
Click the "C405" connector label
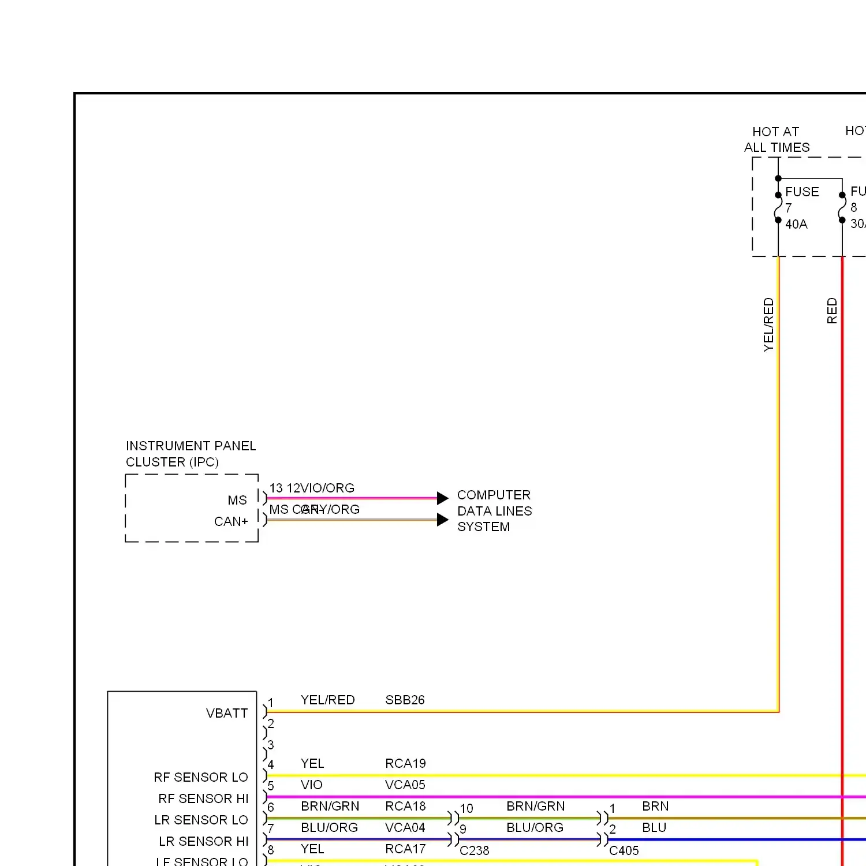click(624, 850)
